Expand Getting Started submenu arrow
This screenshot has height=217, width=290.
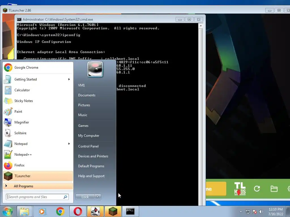click(69, 79)
